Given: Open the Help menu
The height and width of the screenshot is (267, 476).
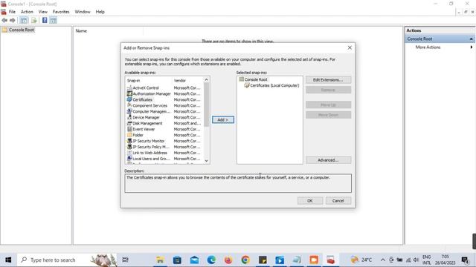Looking at the screenshot, I should coord(100,12).
